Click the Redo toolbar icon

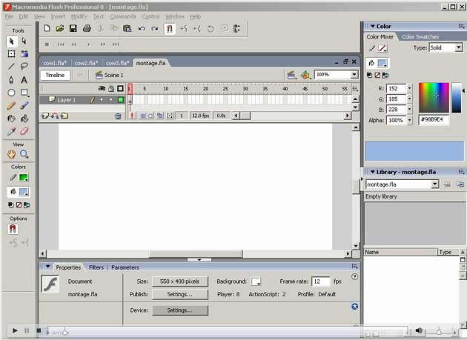[155, 29]
